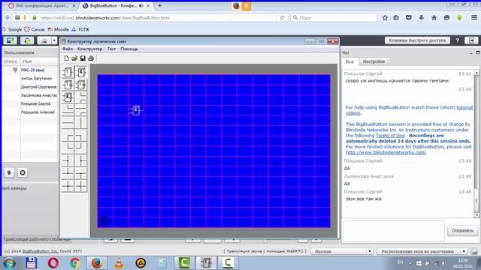
Task: Open the Firefox hamburger menu
Action: click(x=474, y=18)
